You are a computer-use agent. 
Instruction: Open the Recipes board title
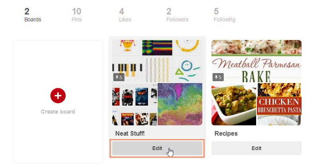(226, 133)
